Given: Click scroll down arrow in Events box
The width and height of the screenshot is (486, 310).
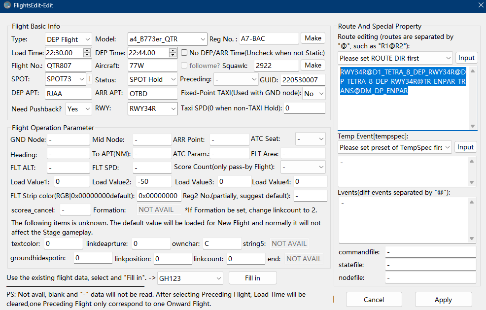Looking at the screenshot, I should click(x=471, y=239).
